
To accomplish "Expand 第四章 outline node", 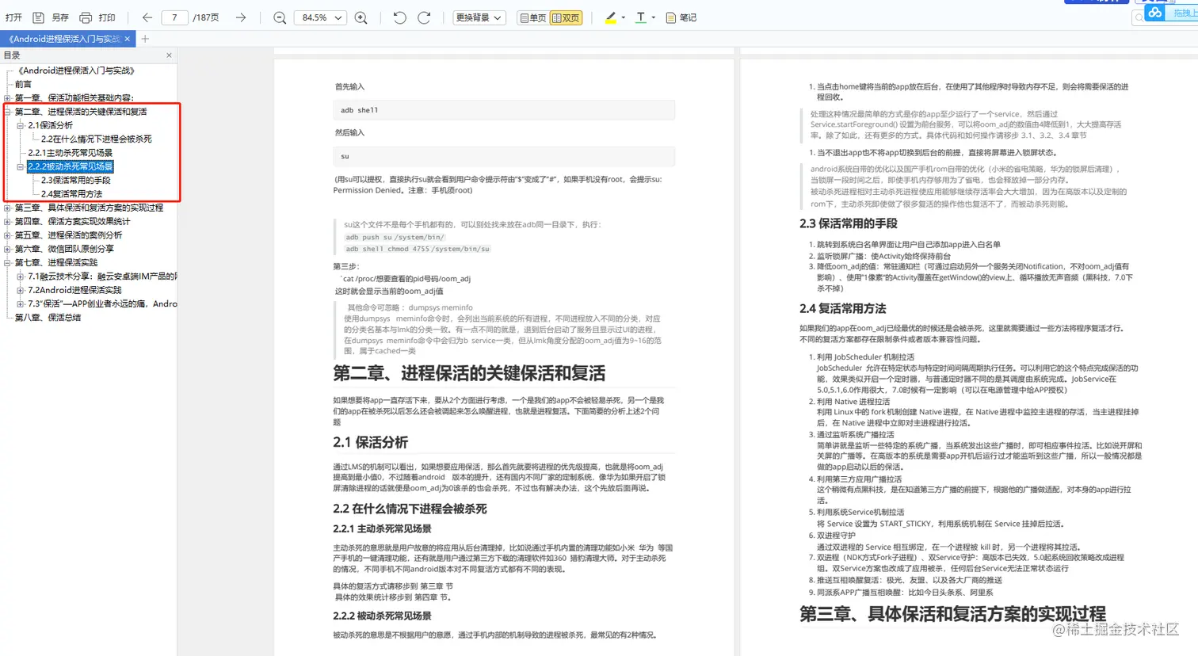I will (7, 222).
